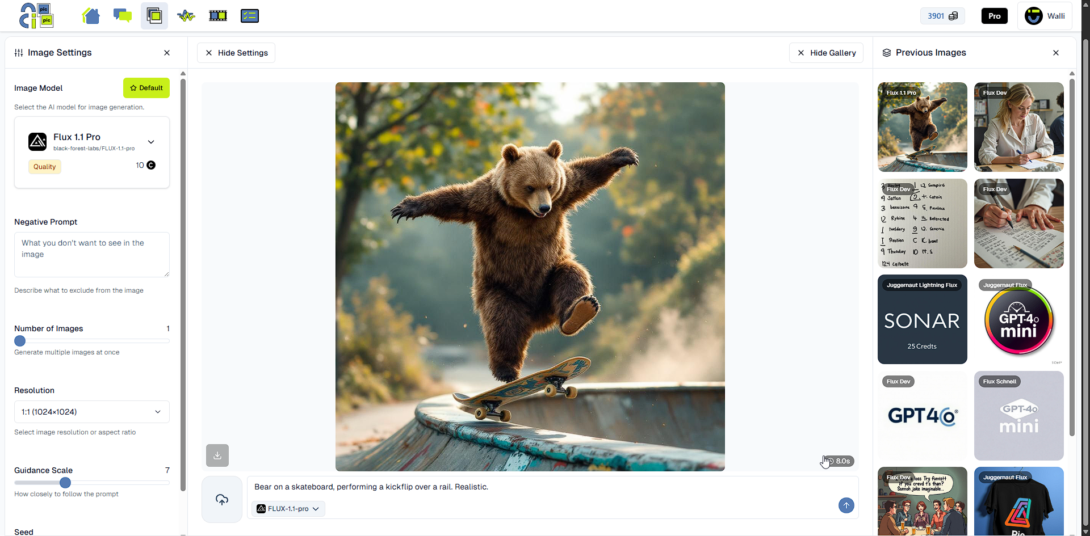1090x536 pixels.
Task: Click black-forest-labs/FLUX-1.1-pro model path text
Action: coord(94,149)
